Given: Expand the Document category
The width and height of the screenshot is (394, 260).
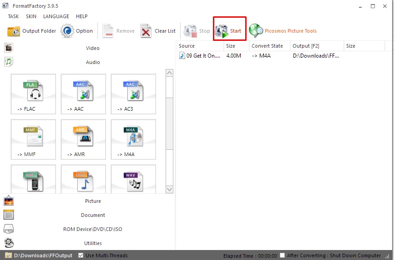Looking at the screenshot, I should (x=93, y=215).
